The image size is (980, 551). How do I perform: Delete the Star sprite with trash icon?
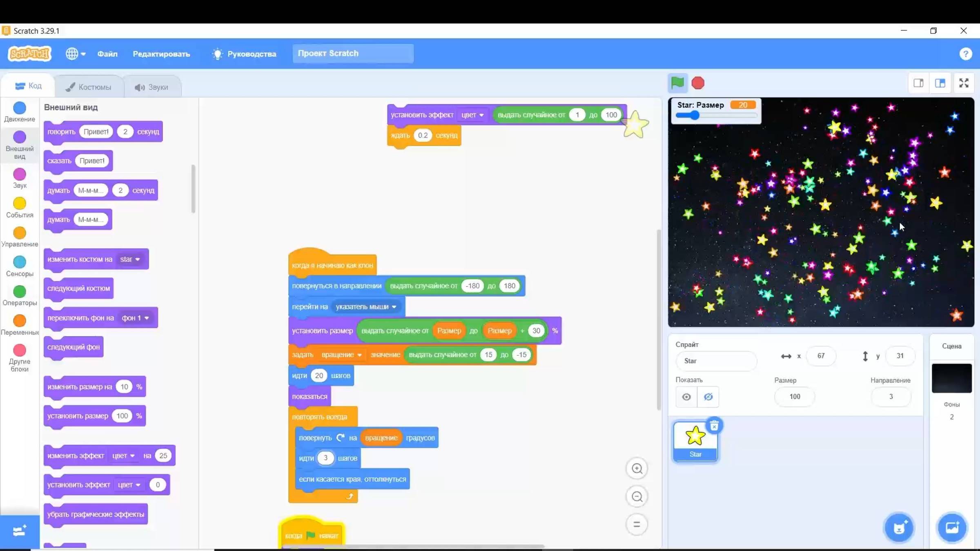pos(714,426)
